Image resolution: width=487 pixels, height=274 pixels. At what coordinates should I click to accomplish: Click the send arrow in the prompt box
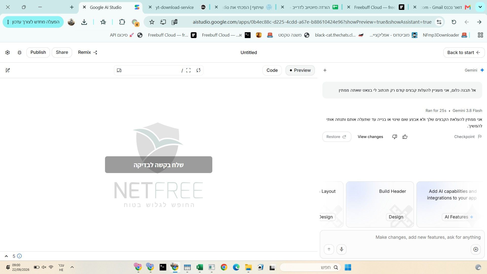pyautogui.click(x=329, y=249)
